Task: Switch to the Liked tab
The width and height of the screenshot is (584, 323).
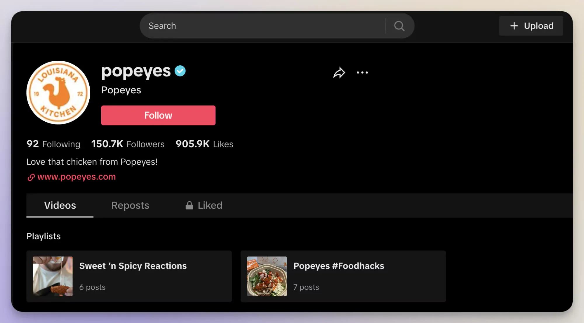Action: (204, 205)
